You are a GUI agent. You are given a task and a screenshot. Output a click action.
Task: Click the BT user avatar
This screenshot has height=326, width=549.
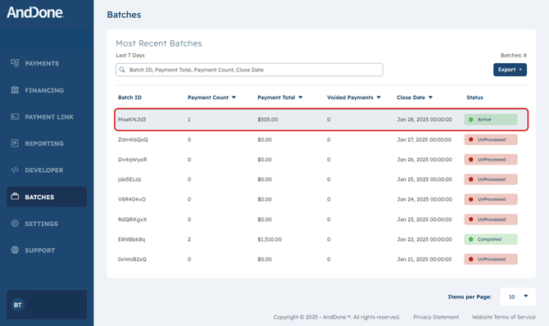click(18, 305)
